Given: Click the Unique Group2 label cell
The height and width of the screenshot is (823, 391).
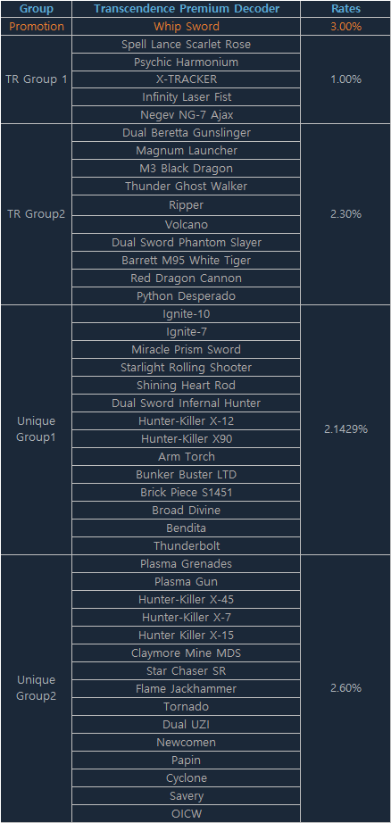Looking at the screenshot, I should tap(37, 688).
